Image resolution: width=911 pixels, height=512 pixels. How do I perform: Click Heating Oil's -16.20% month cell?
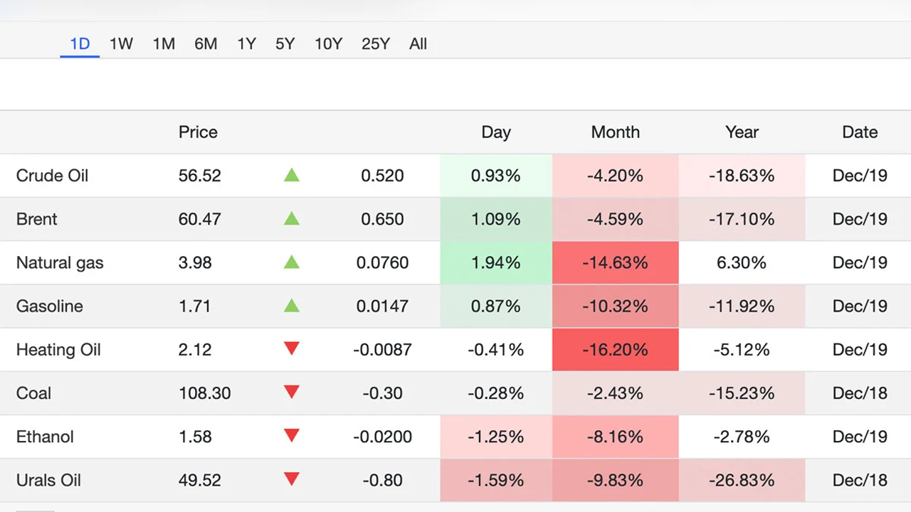[x=615, y=350]
